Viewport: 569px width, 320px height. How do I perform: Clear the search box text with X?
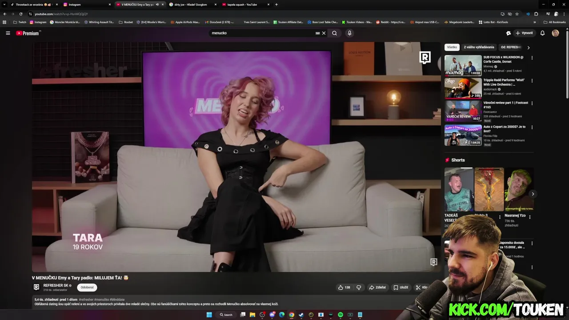(324, 33)
